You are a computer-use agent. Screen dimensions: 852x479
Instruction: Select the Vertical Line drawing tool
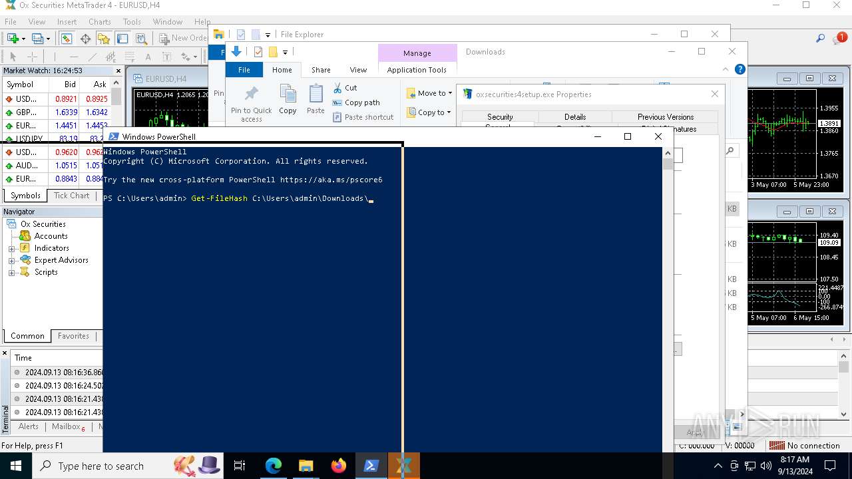55,57
